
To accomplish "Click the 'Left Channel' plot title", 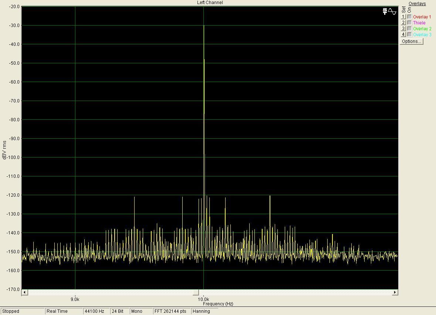I will click(210, 3).
